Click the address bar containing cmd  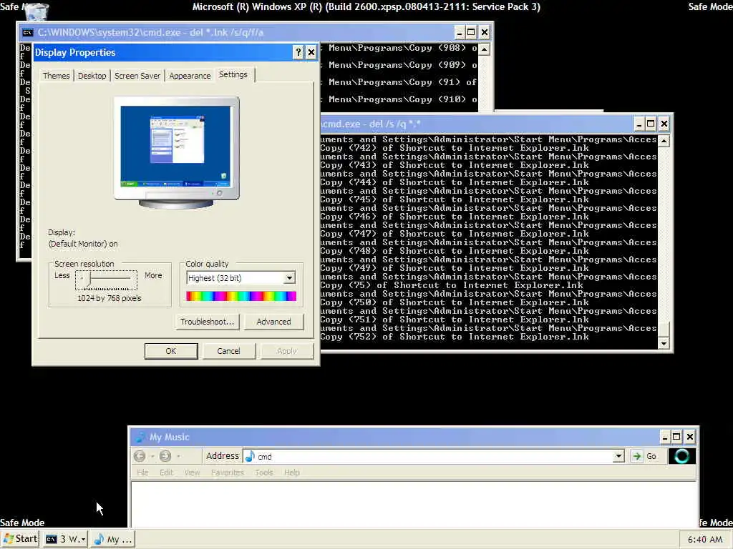(433, 457)
